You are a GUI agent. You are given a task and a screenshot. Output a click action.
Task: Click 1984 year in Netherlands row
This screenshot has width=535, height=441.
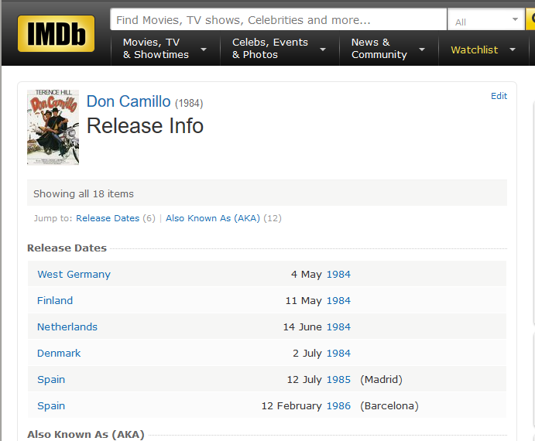click(338, 326)
